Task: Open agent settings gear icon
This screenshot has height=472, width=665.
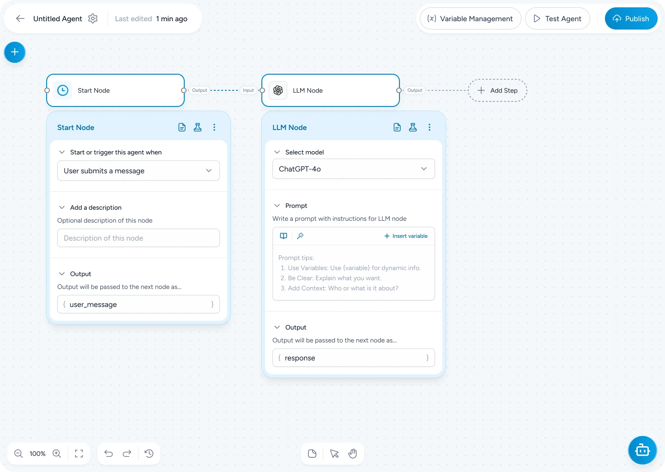Action: coord(93,18)
